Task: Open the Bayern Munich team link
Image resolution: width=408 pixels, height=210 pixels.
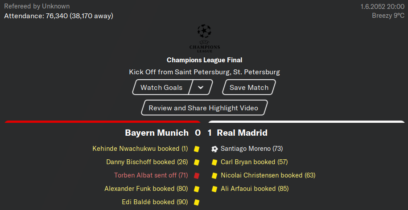Action: (x=157, y=133)
